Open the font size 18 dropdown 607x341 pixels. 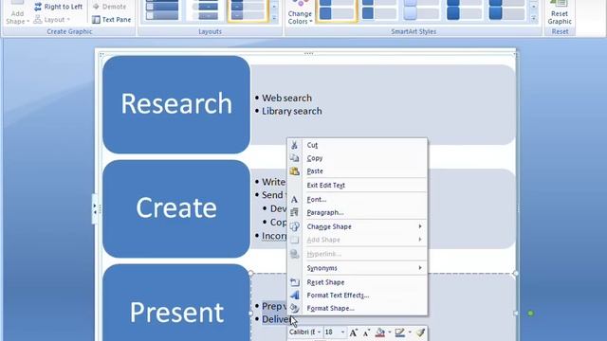(x=342, y=332)
